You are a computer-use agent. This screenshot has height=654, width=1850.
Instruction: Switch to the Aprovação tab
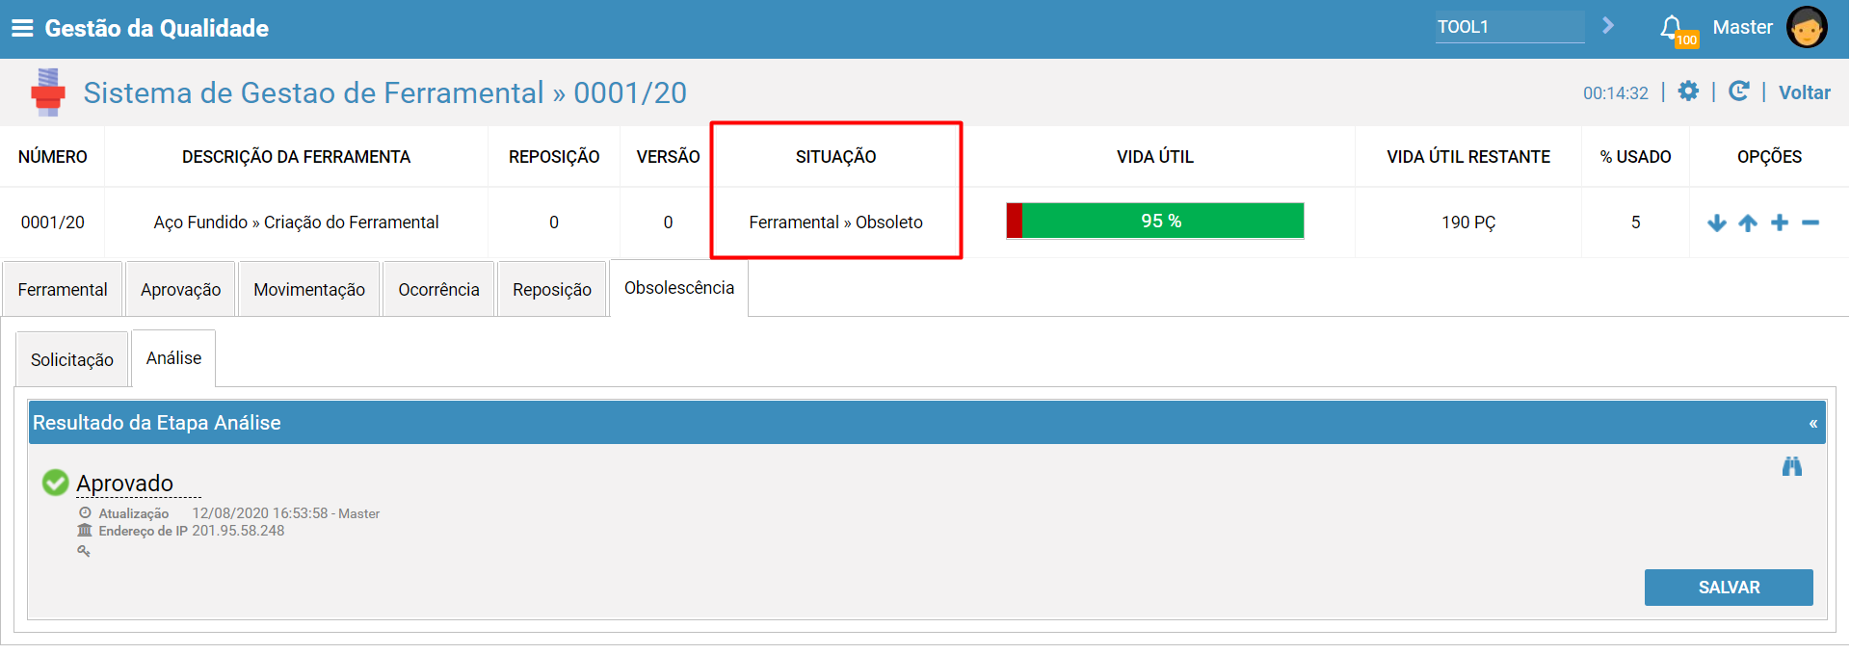tap(180, 289)
